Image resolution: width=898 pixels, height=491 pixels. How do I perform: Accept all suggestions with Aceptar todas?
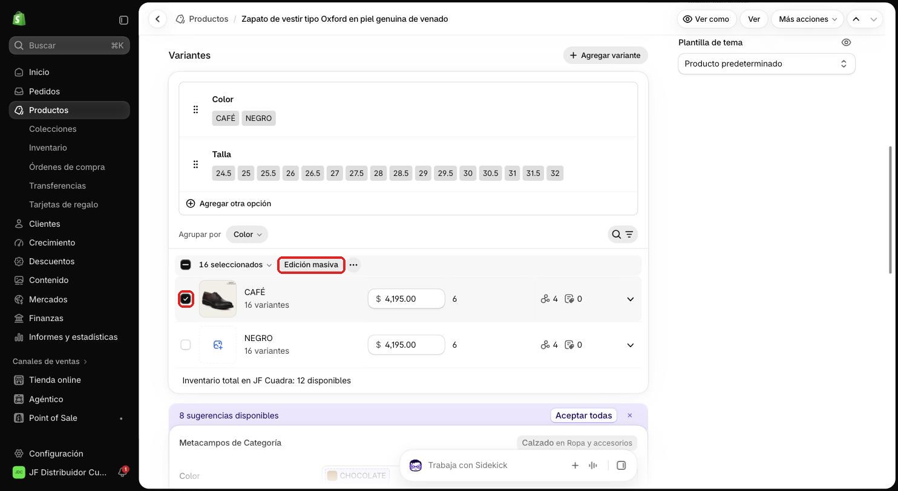[583, 415]
